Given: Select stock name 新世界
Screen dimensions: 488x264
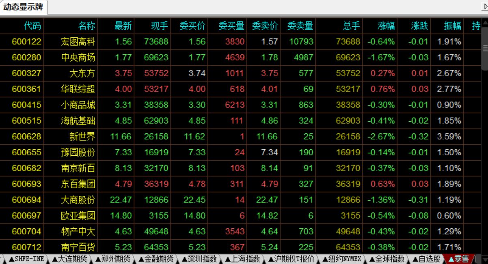Looking at the screenshot, I should [82, 137].
